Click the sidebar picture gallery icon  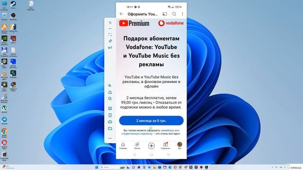click(x=110, y=108)
